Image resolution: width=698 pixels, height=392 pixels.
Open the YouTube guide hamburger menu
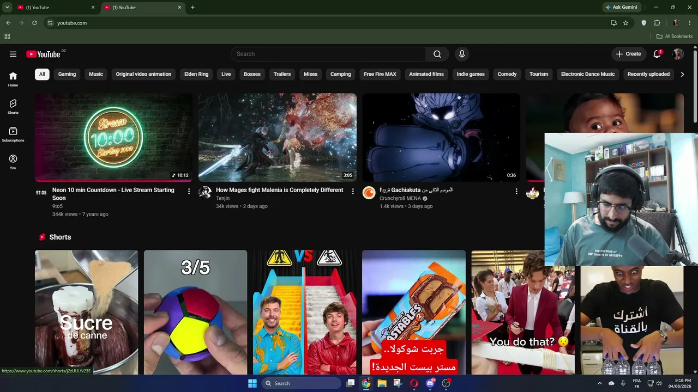click(13, 54)
